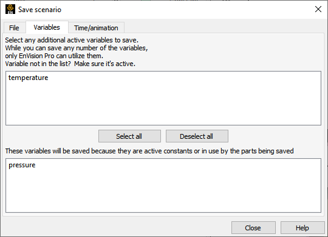Open Help for the Save scenario dialog
Screen dimensions: 328x237
point(302,227)
